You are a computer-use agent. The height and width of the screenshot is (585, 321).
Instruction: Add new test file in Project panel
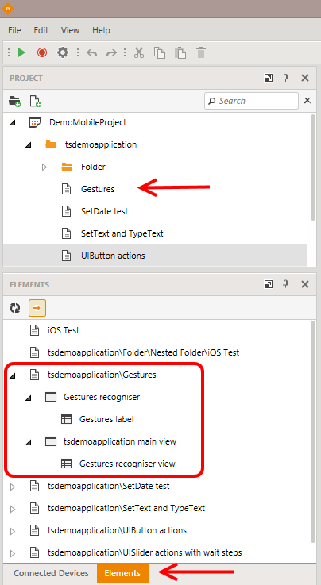36,101
